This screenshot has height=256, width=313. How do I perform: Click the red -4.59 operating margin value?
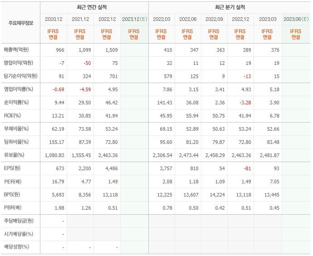[x=85, y=90]
